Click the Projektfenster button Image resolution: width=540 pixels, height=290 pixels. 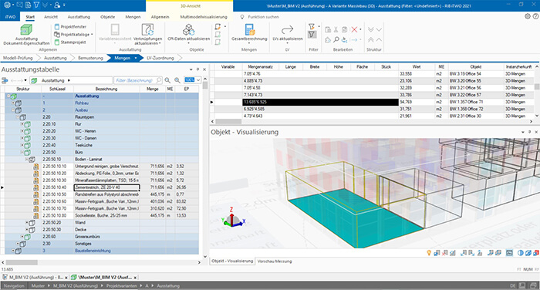(70, 26)
